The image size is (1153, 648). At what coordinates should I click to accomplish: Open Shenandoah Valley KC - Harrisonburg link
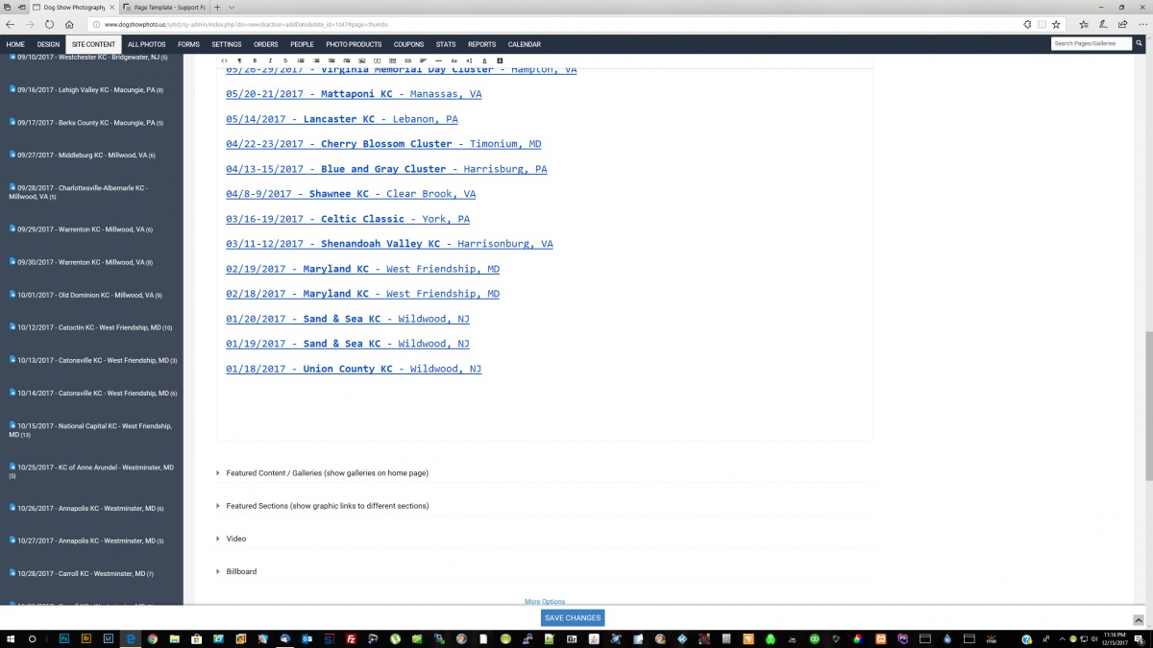389,244
